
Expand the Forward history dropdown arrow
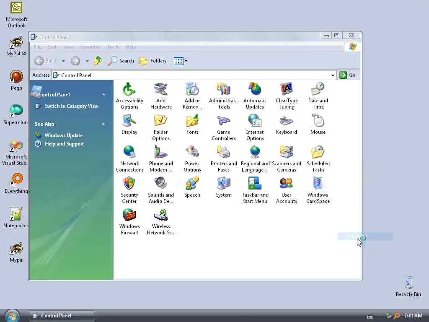coord(87,61)
